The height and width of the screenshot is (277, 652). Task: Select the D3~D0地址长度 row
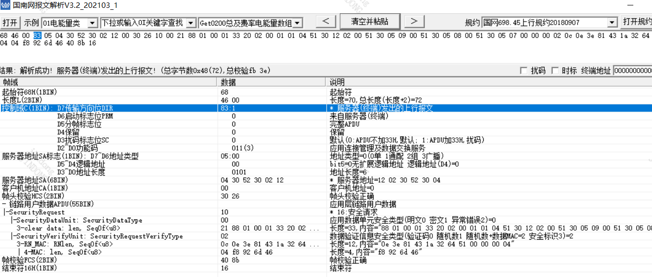[326, 172]
